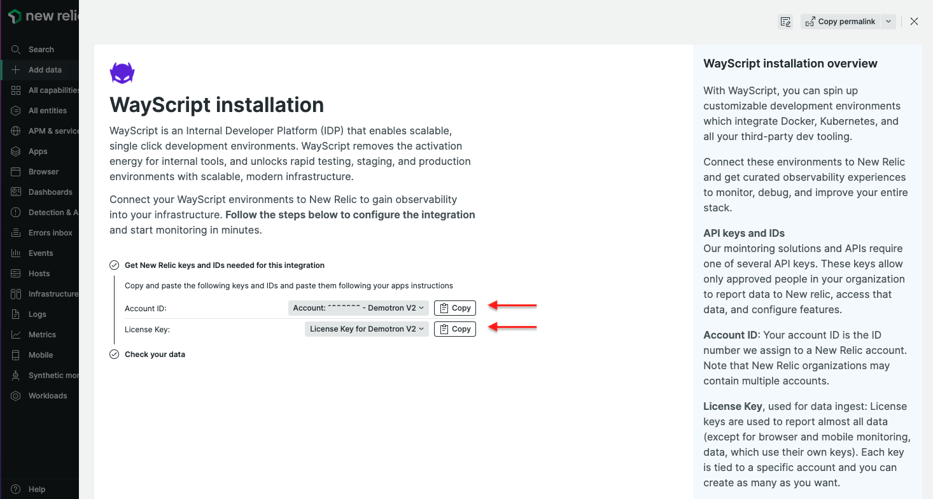Expand the Copy permalink options chevron
This screenshot has width=933, height=499.
click(x=888, y=21)
